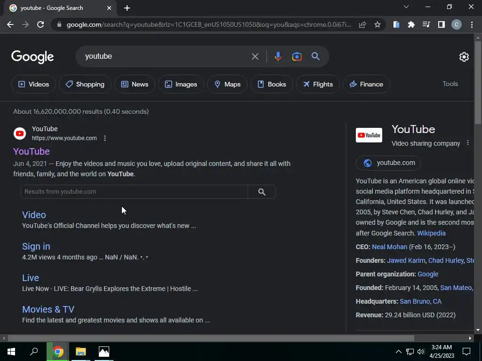Switch to Finance results
482x361 pixels.
tap(366, 84)
